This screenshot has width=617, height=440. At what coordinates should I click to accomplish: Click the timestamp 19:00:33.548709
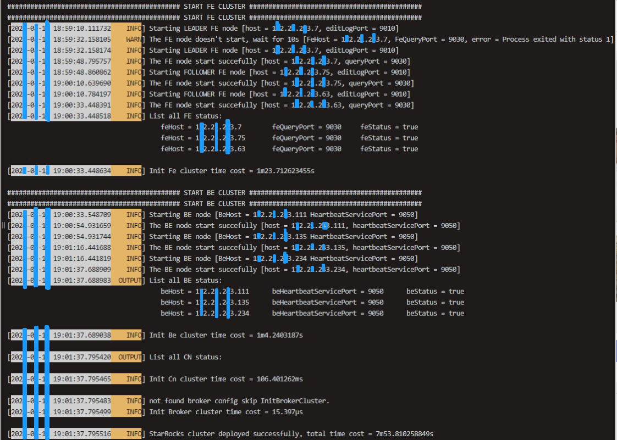[x=82, y=215]
